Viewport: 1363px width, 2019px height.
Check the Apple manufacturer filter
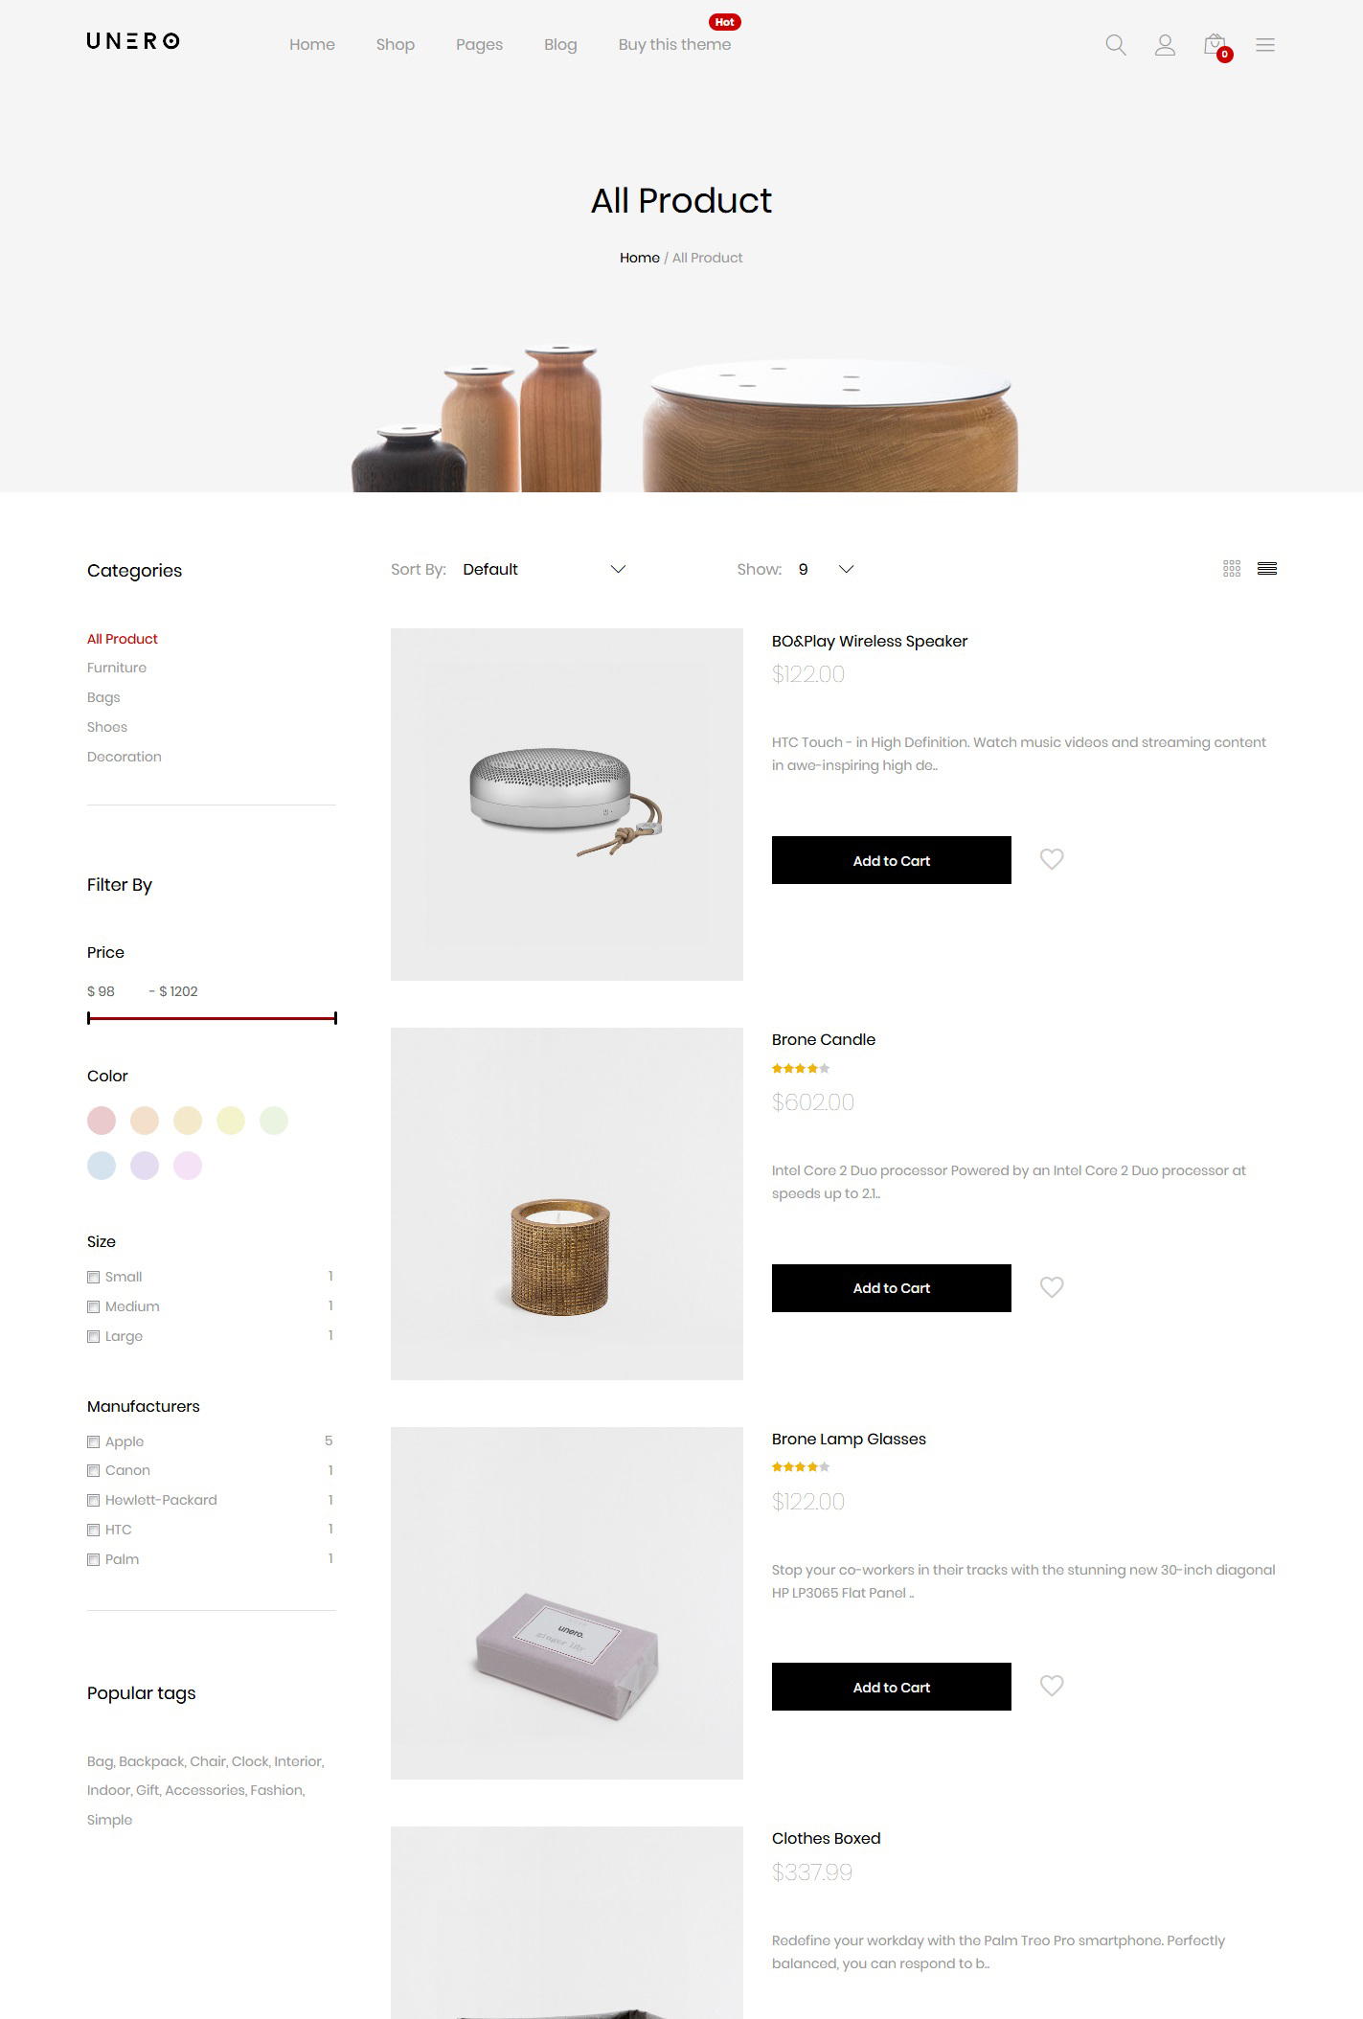[93, 1441]
